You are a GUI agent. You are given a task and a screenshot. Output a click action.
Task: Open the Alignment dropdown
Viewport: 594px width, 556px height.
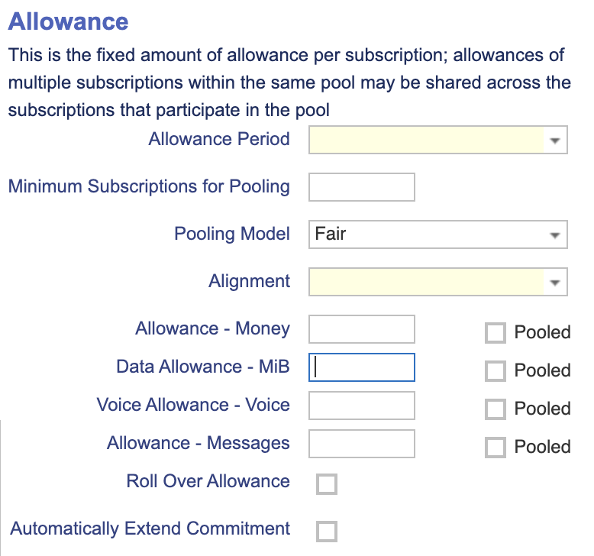point(437,282)
